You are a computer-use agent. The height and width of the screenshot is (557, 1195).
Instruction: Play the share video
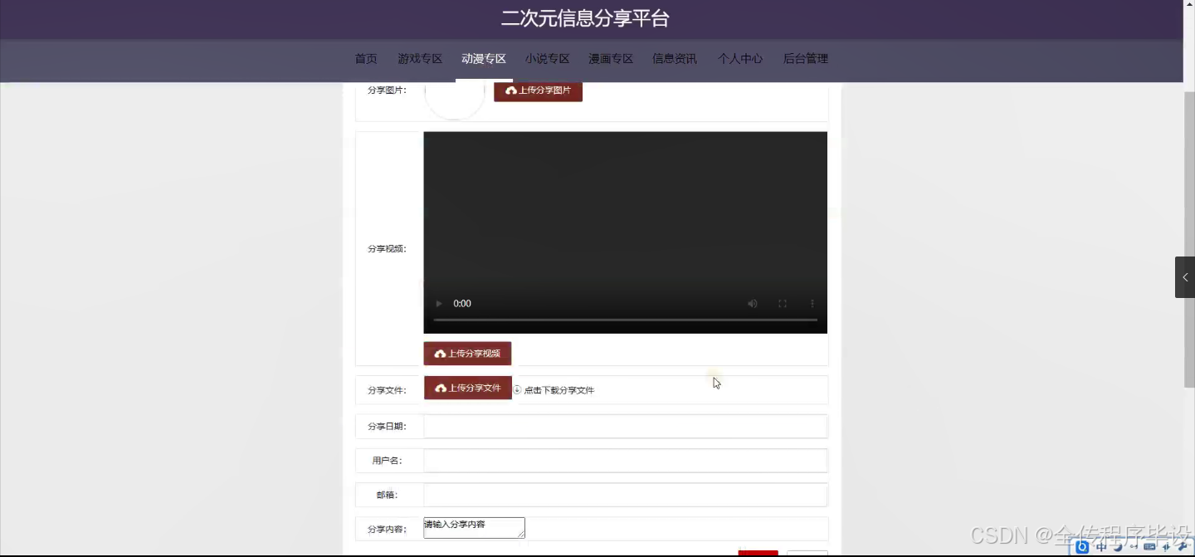tap(439, 304)
